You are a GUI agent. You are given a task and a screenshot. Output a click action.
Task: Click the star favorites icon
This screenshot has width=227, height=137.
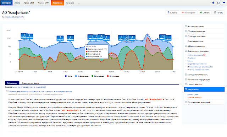pyautogui.click(x=213, y=3)
